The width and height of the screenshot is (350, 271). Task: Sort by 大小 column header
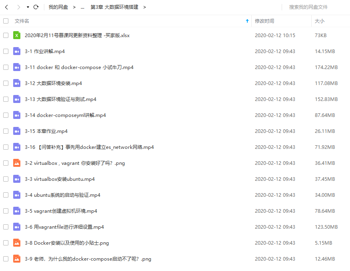[x=319, y=21]
